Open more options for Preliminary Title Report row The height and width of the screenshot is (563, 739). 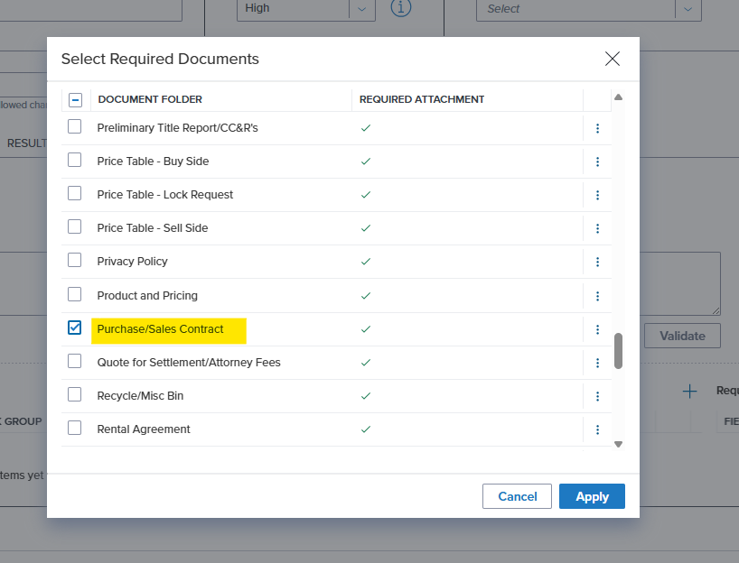(597, 128)
